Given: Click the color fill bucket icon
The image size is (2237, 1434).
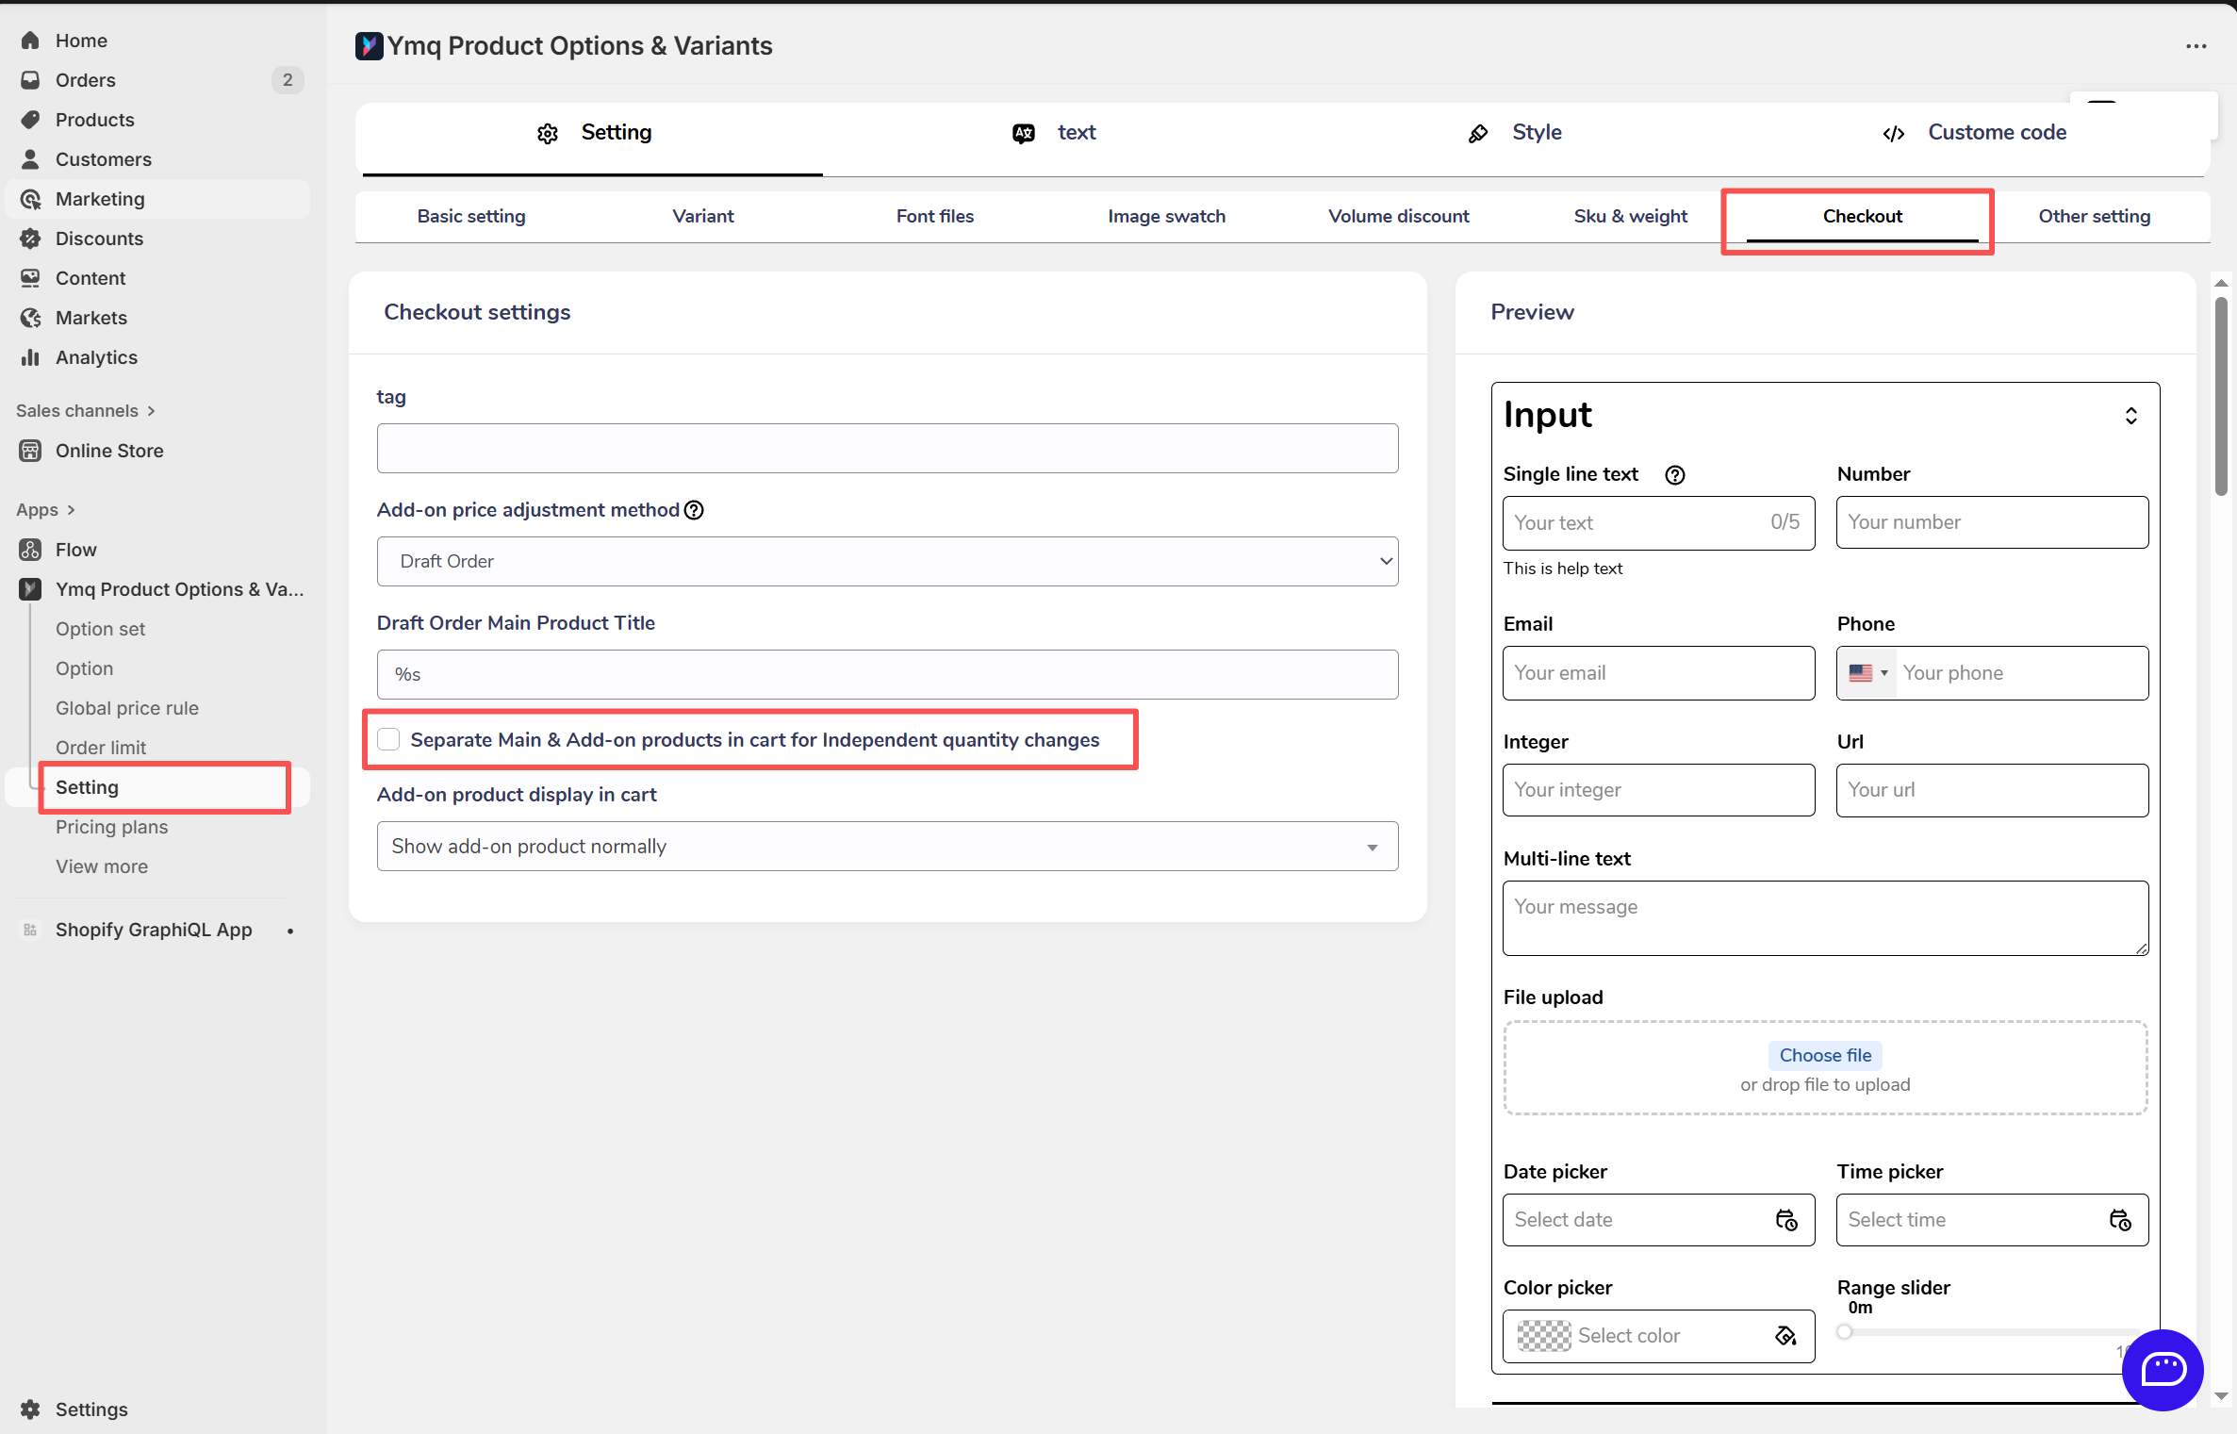Looking at the screenshot, I should tap(1785, 1336).
